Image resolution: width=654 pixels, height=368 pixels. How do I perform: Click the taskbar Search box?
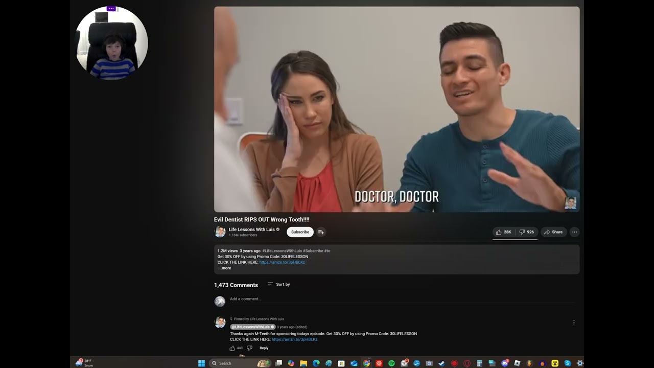coord(240,363)
